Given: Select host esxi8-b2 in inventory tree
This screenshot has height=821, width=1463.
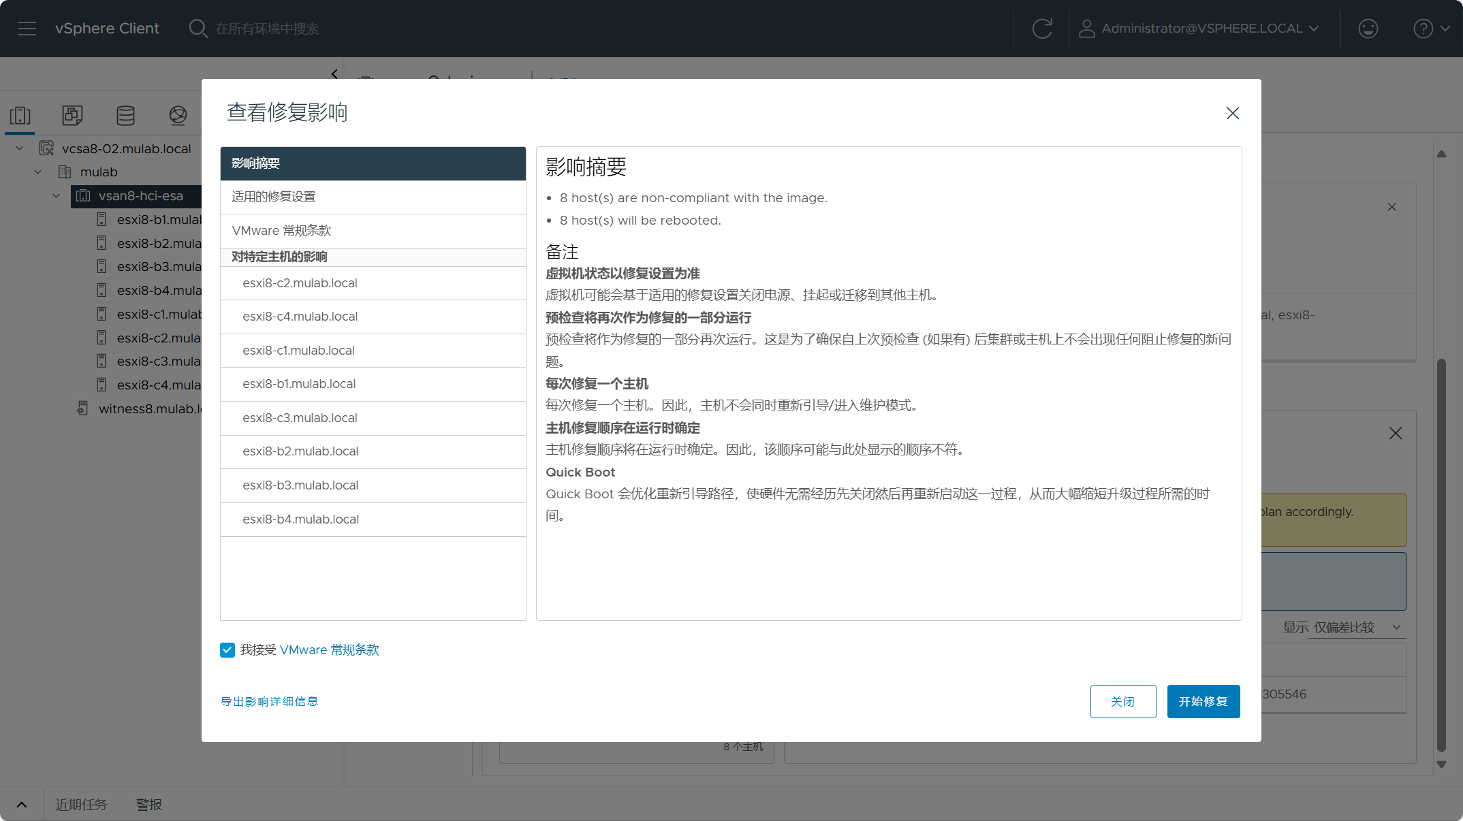Looking at the screenshot, I should [159, 243].
